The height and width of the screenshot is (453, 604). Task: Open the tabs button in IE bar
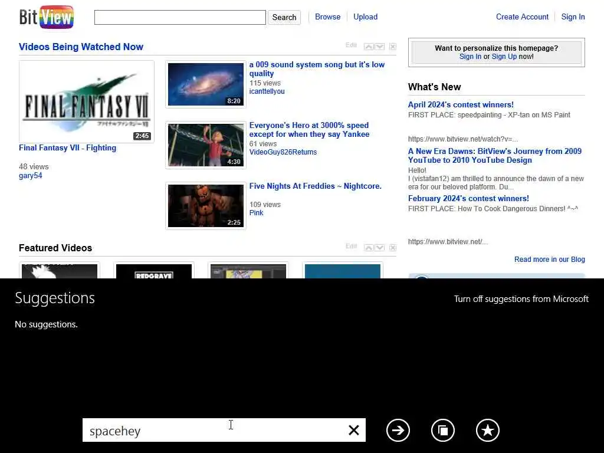pos(442,430)
